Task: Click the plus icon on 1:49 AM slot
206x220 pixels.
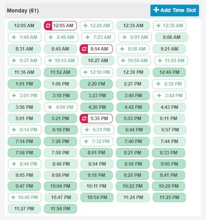Action: 14,37
